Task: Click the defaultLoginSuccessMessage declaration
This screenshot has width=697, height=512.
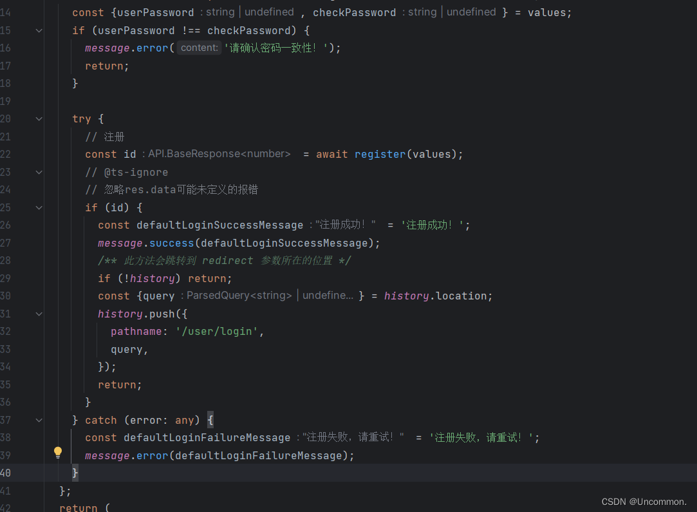Action: pyautogui.click(x=219, y=225)
